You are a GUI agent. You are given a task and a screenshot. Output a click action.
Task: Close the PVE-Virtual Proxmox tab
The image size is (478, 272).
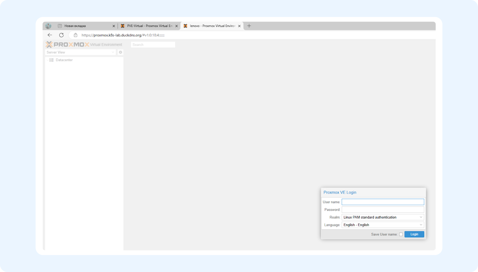pos(177,26)
